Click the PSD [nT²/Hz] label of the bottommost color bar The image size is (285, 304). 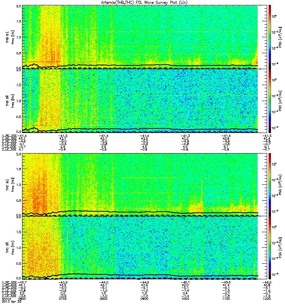tap(280, 248)
